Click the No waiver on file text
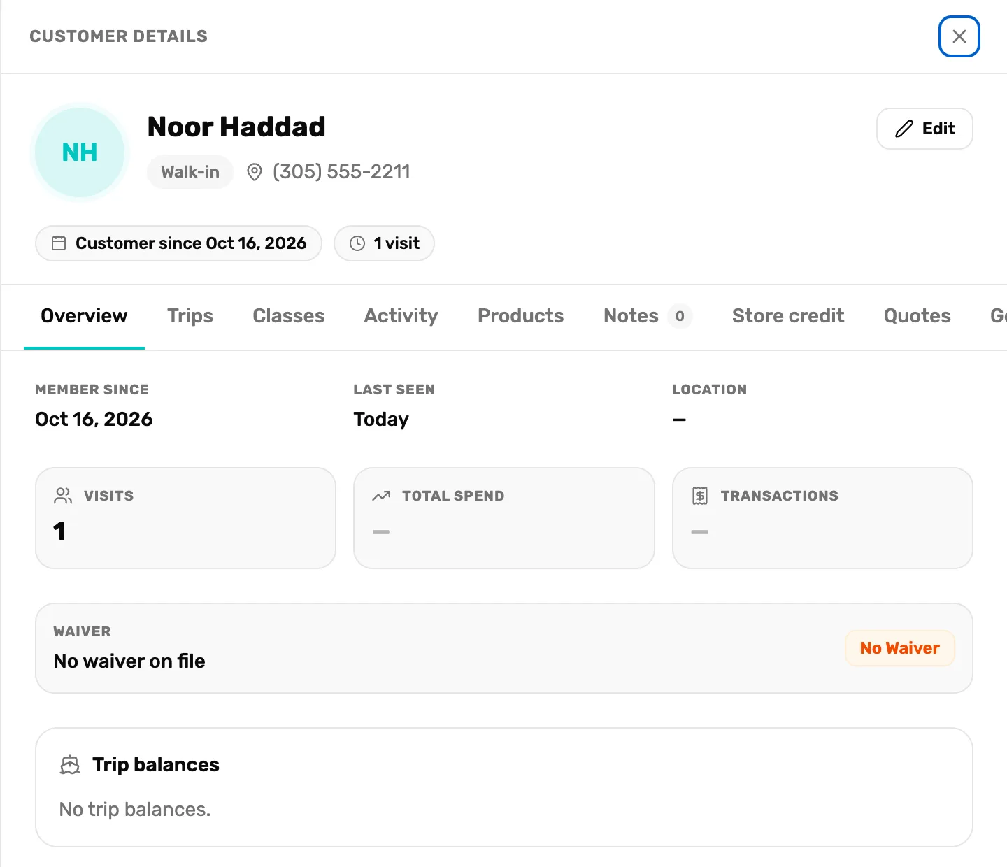 pyautogui.click(x=129, y=661)
